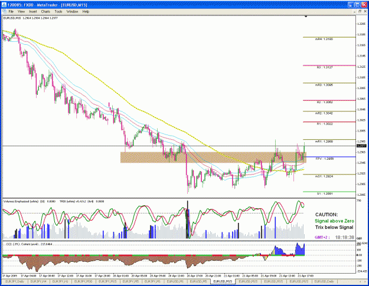The image size is (369, 286).
Task: Minimize the MetaTrader main window
Action: pyautogui.click(x=351, y=5)
